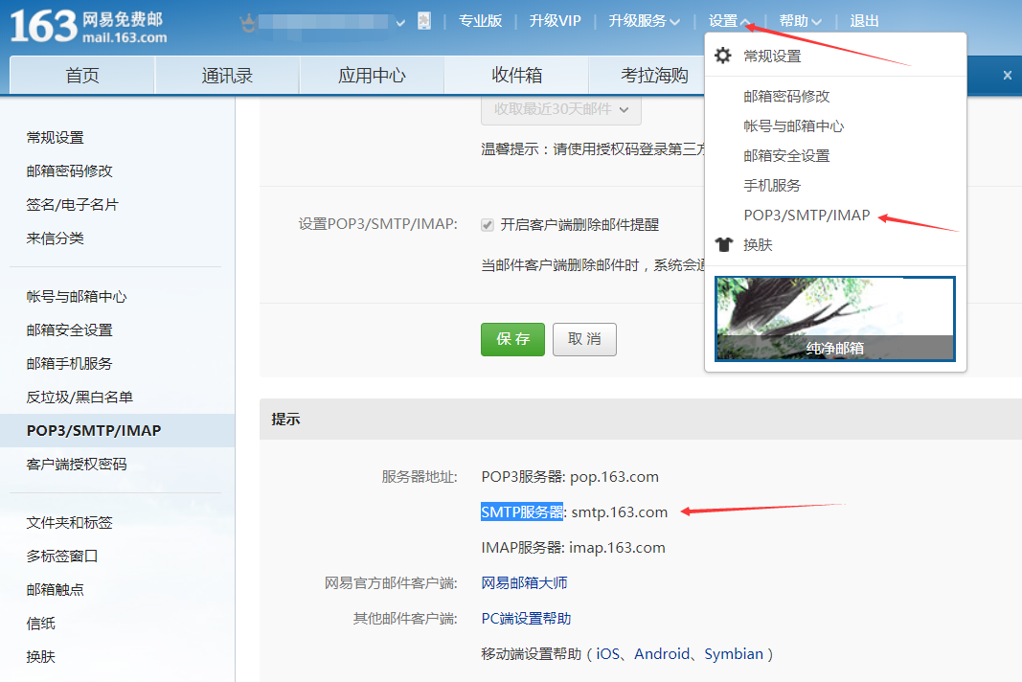Open 文件夹和标签 in the sidebar
Viewport: 1022px width, 682px height.
coord(70,523)
